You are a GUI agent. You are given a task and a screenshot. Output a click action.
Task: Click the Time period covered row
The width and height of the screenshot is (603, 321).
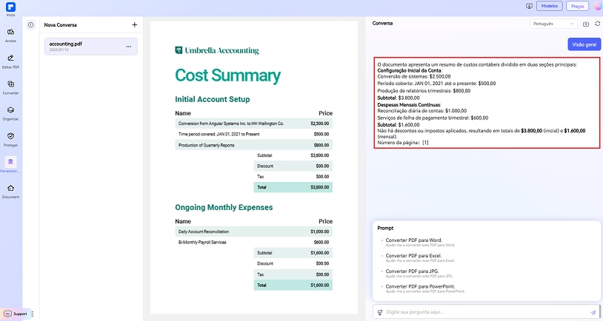[x=254, y=135]
